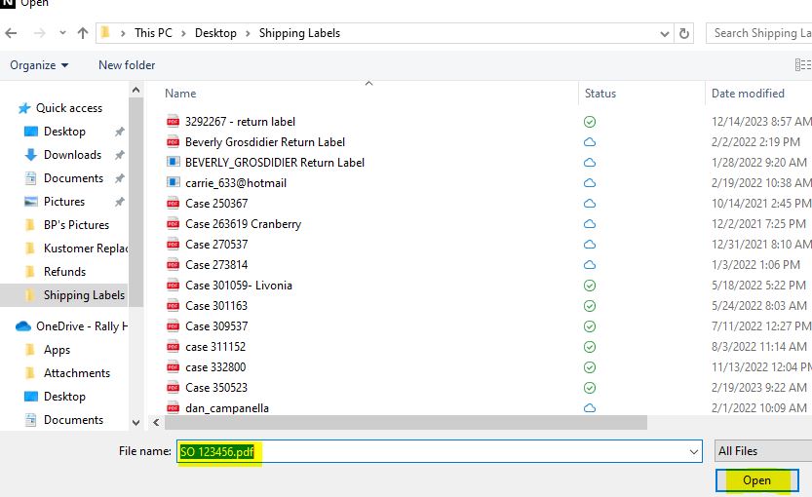Select the Case 250367 file
The width and height of the screenshot is (812, 497).
pyautogui.click(x=216, y=204)
